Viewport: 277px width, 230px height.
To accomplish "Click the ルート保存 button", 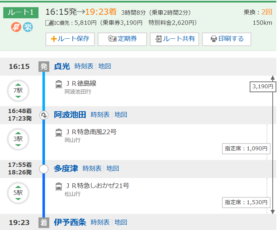I will [70, 39].
